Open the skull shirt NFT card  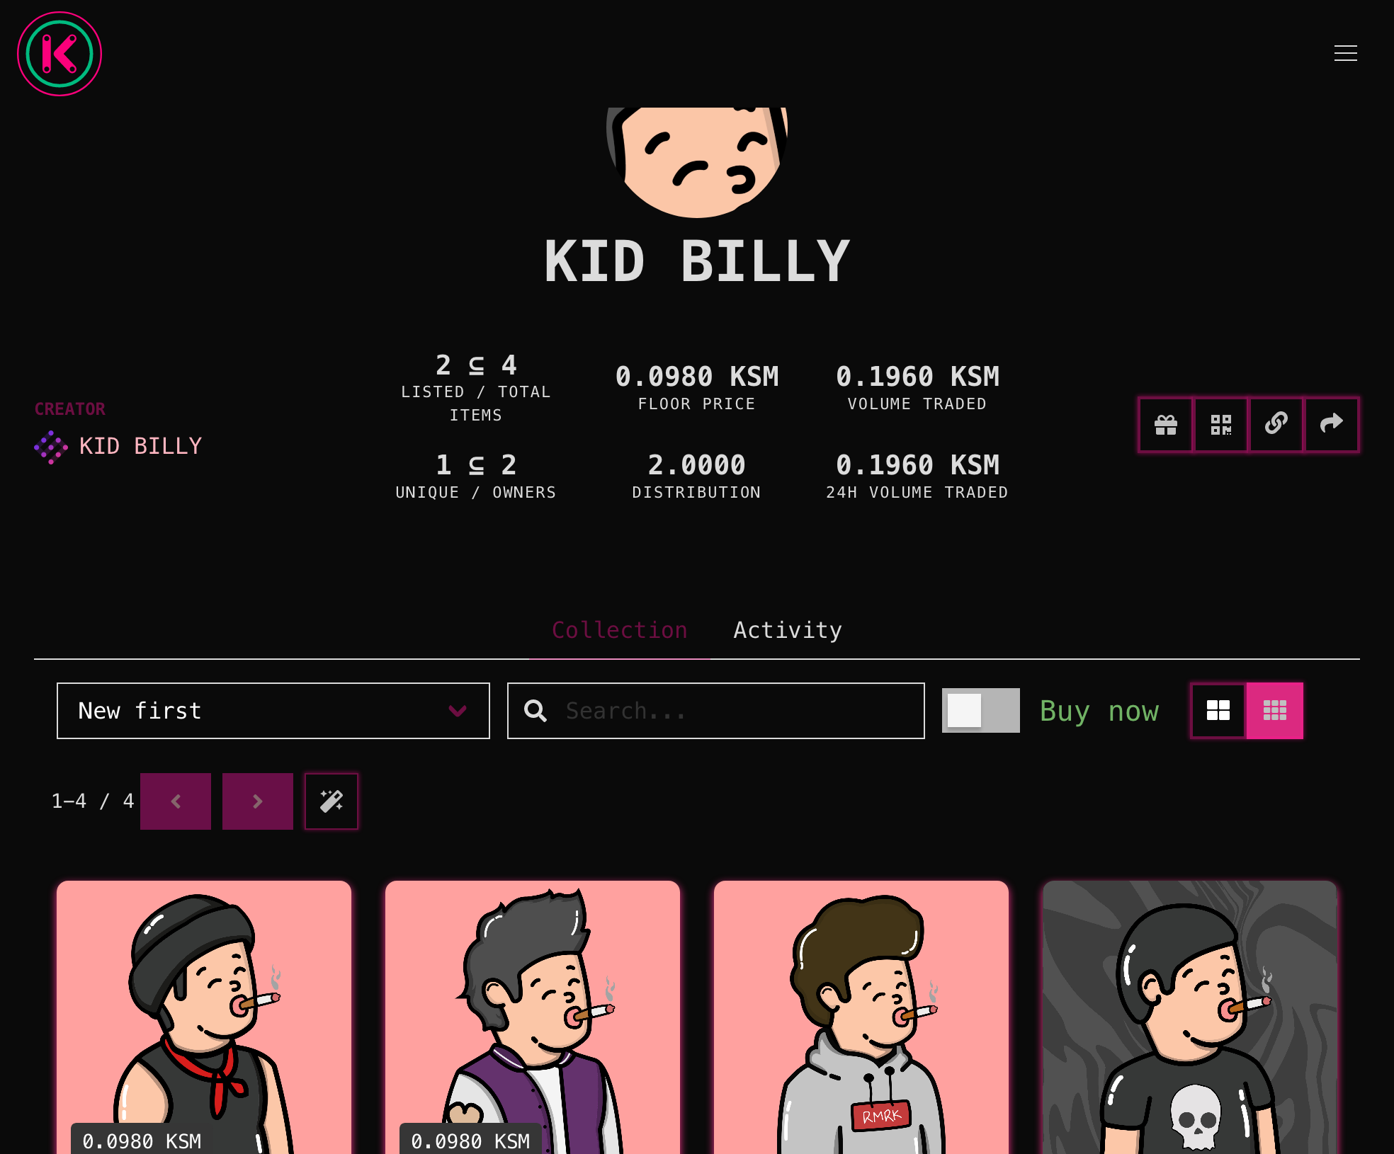(x=1190, y=1017)
